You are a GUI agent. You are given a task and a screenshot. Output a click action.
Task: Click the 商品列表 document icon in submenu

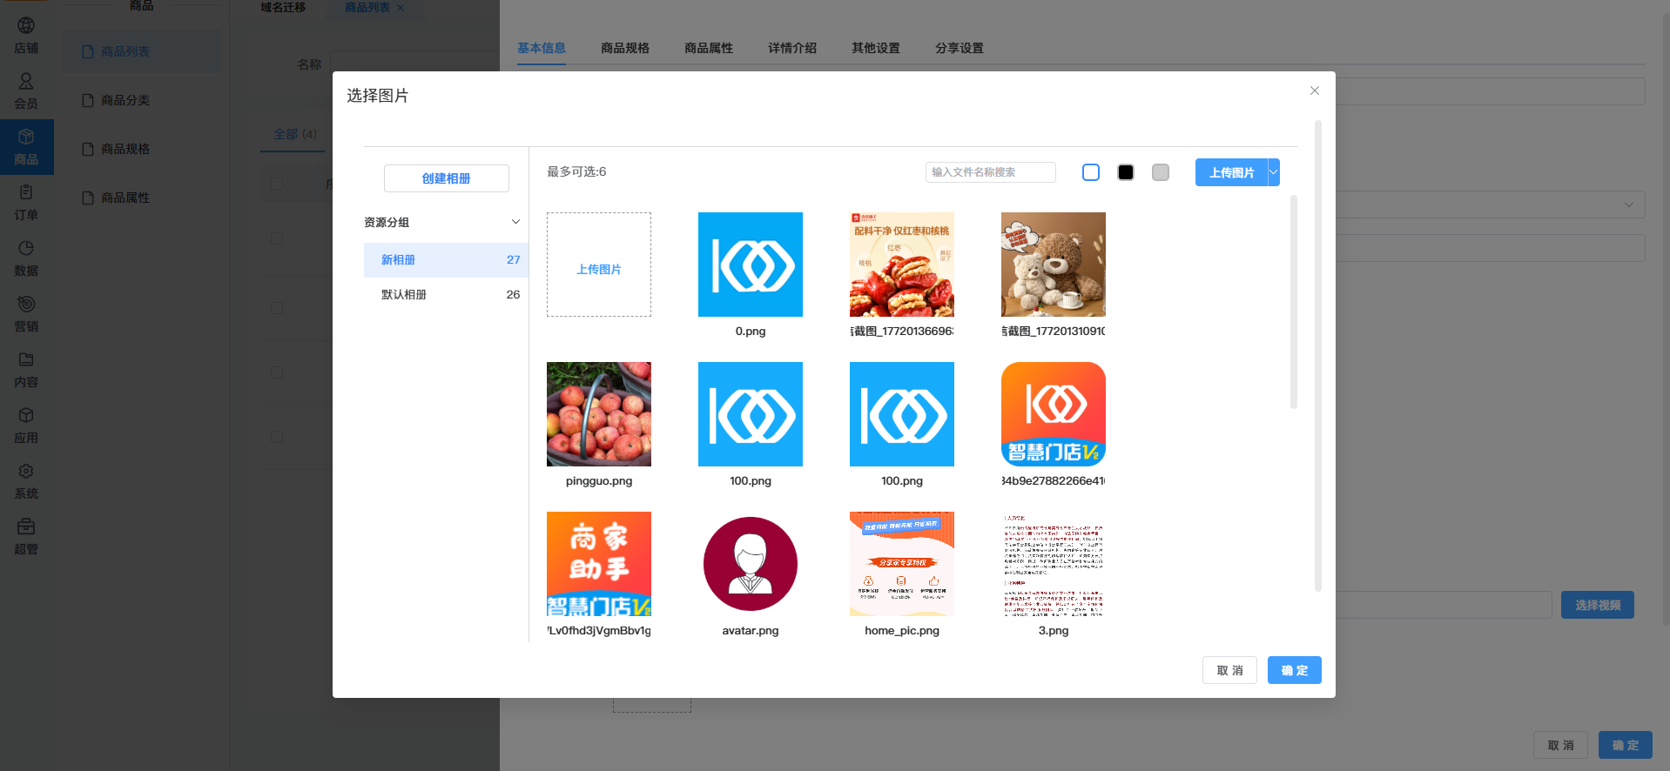click(x=88, y=51)
